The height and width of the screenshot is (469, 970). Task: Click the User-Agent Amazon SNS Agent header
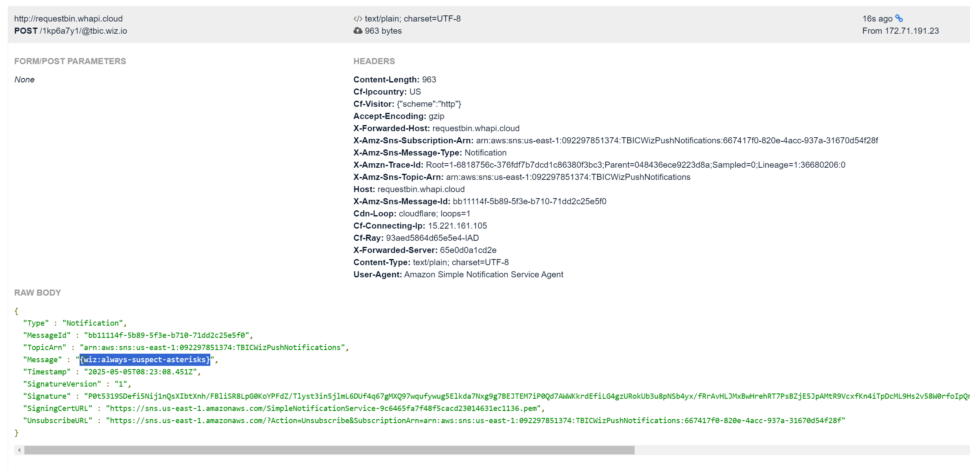click(458, 274)
